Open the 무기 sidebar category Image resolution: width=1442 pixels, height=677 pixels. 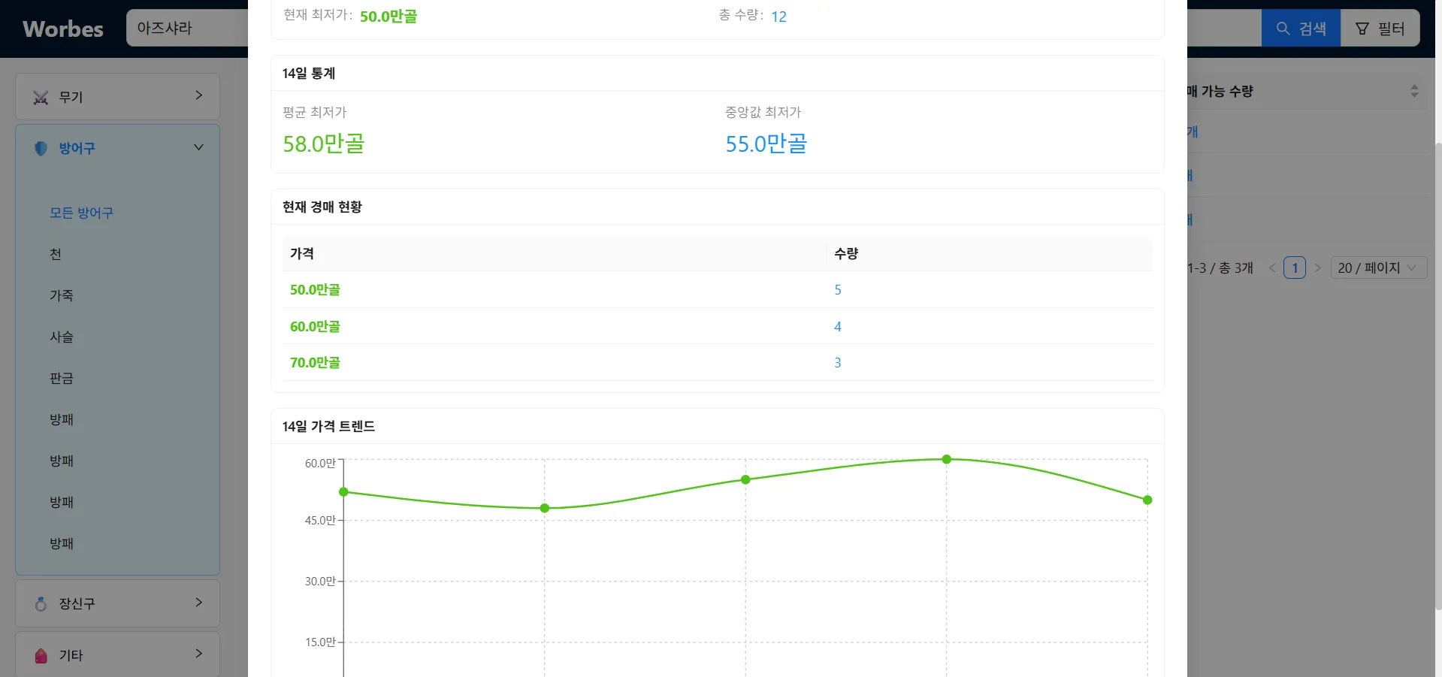(x=117, y=96)
